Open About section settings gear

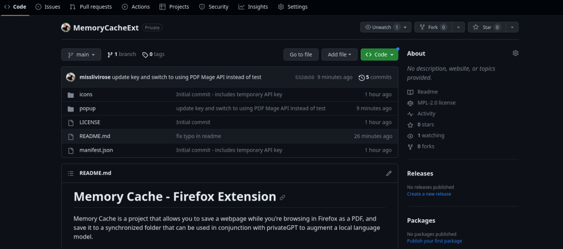pyautogui.click(x=515, y=53)
